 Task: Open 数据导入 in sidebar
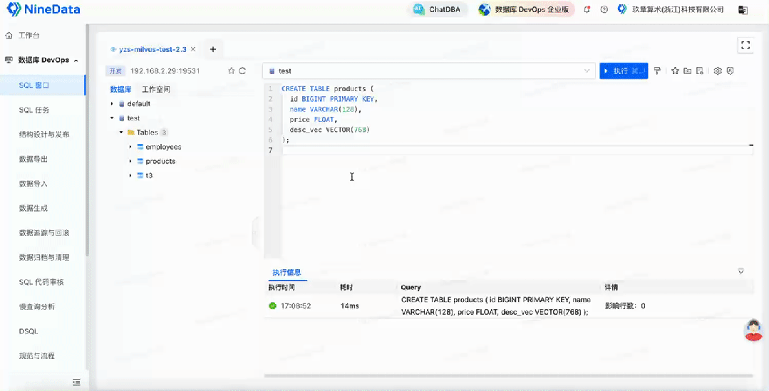33,183
